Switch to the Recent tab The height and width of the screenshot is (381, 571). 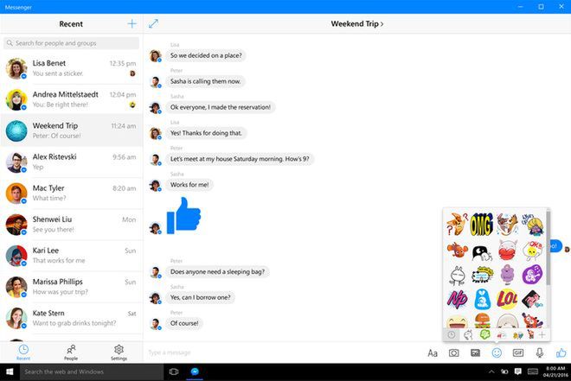[23, 352]
